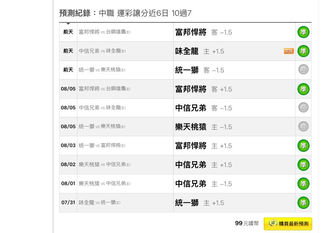Click the orange 主推 badge
The height and width of the screenshot is (233, 322).
pos(289,51)
